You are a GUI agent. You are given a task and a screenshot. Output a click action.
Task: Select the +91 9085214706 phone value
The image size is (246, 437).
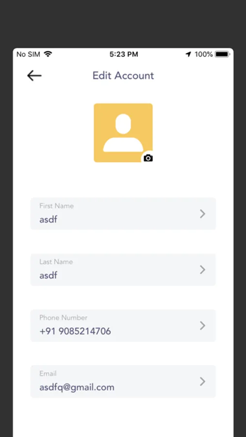click(x=75, y=331)
